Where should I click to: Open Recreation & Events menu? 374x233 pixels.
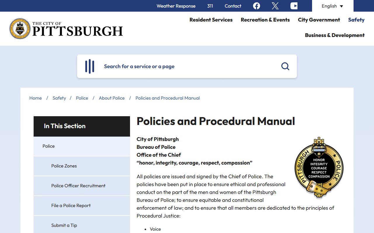tap(265, 20)
